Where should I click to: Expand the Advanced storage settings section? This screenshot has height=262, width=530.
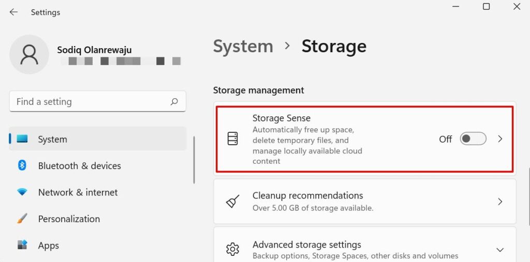tap(500, 250)
